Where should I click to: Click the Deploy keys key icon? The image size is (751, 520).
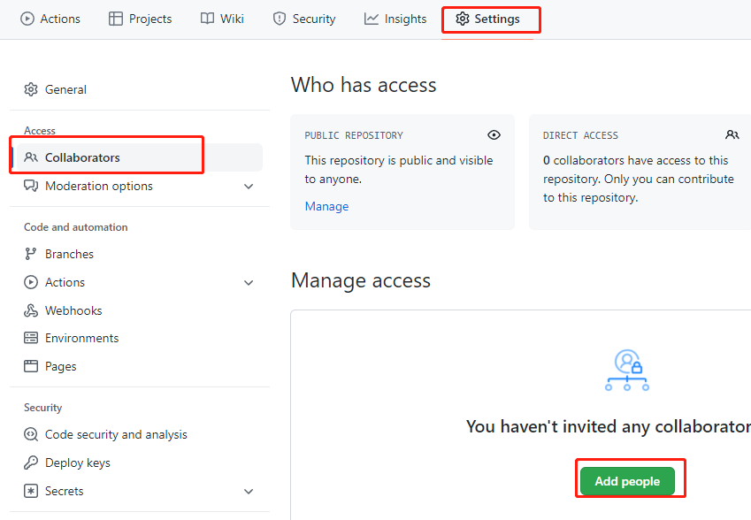click(x=31, y=463)
